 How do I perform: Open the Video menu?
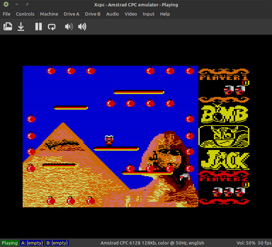(x=131, y=14)
